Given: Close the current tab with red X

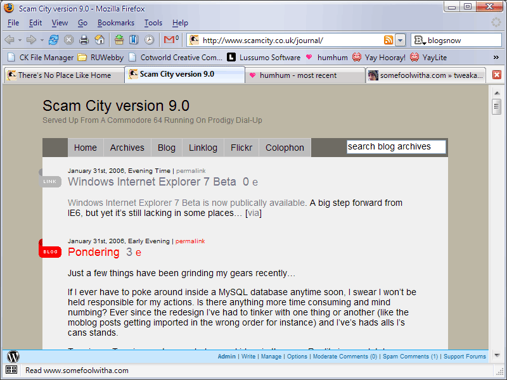Looking at the screenshot, I should 497,75.
